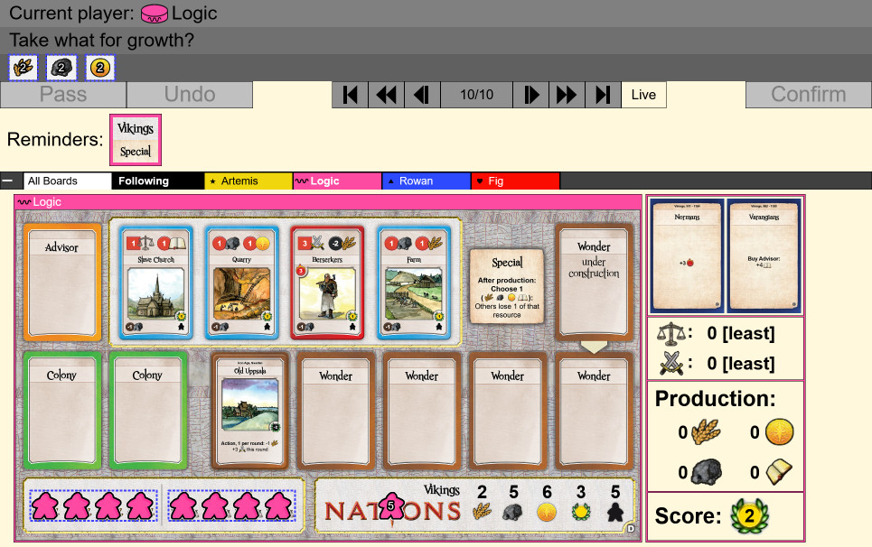Click the green laurel icon under 3

pyautogui.click(x=581, y=512)
